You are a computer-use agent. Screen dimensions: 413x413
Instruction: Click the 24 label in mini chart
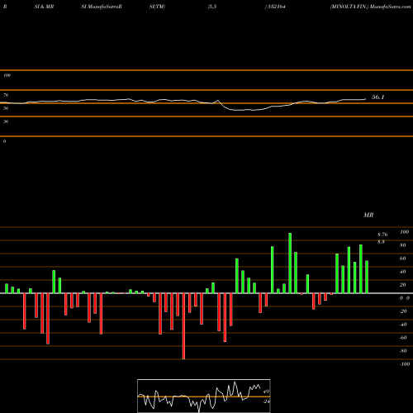tap(266, 401)
